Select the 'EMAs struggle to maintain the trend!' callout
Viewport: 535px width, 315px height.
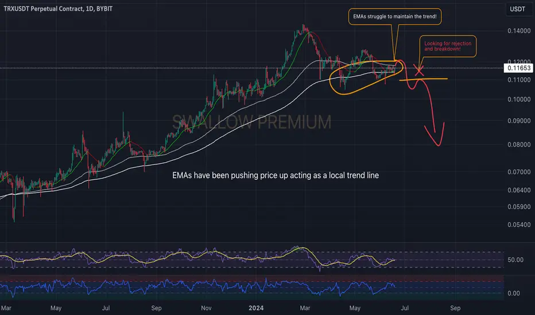tap(395, 17)
